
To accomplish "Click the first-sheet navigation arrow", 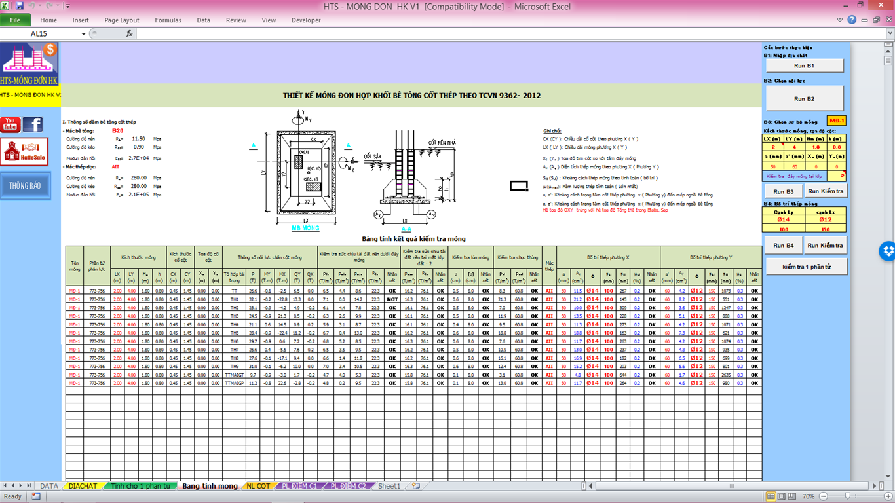I will pos(5,486).
